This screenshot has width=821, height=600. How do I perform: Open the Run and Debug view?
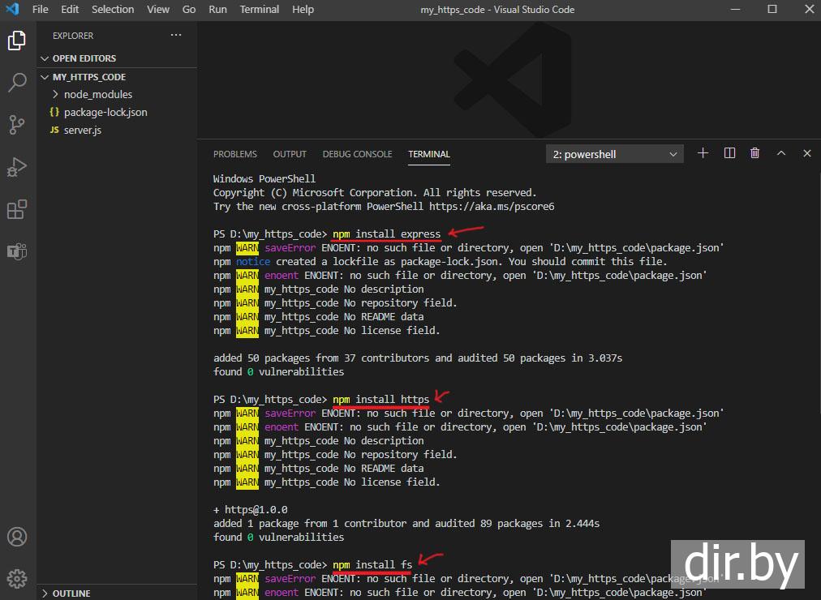point(17,167)
